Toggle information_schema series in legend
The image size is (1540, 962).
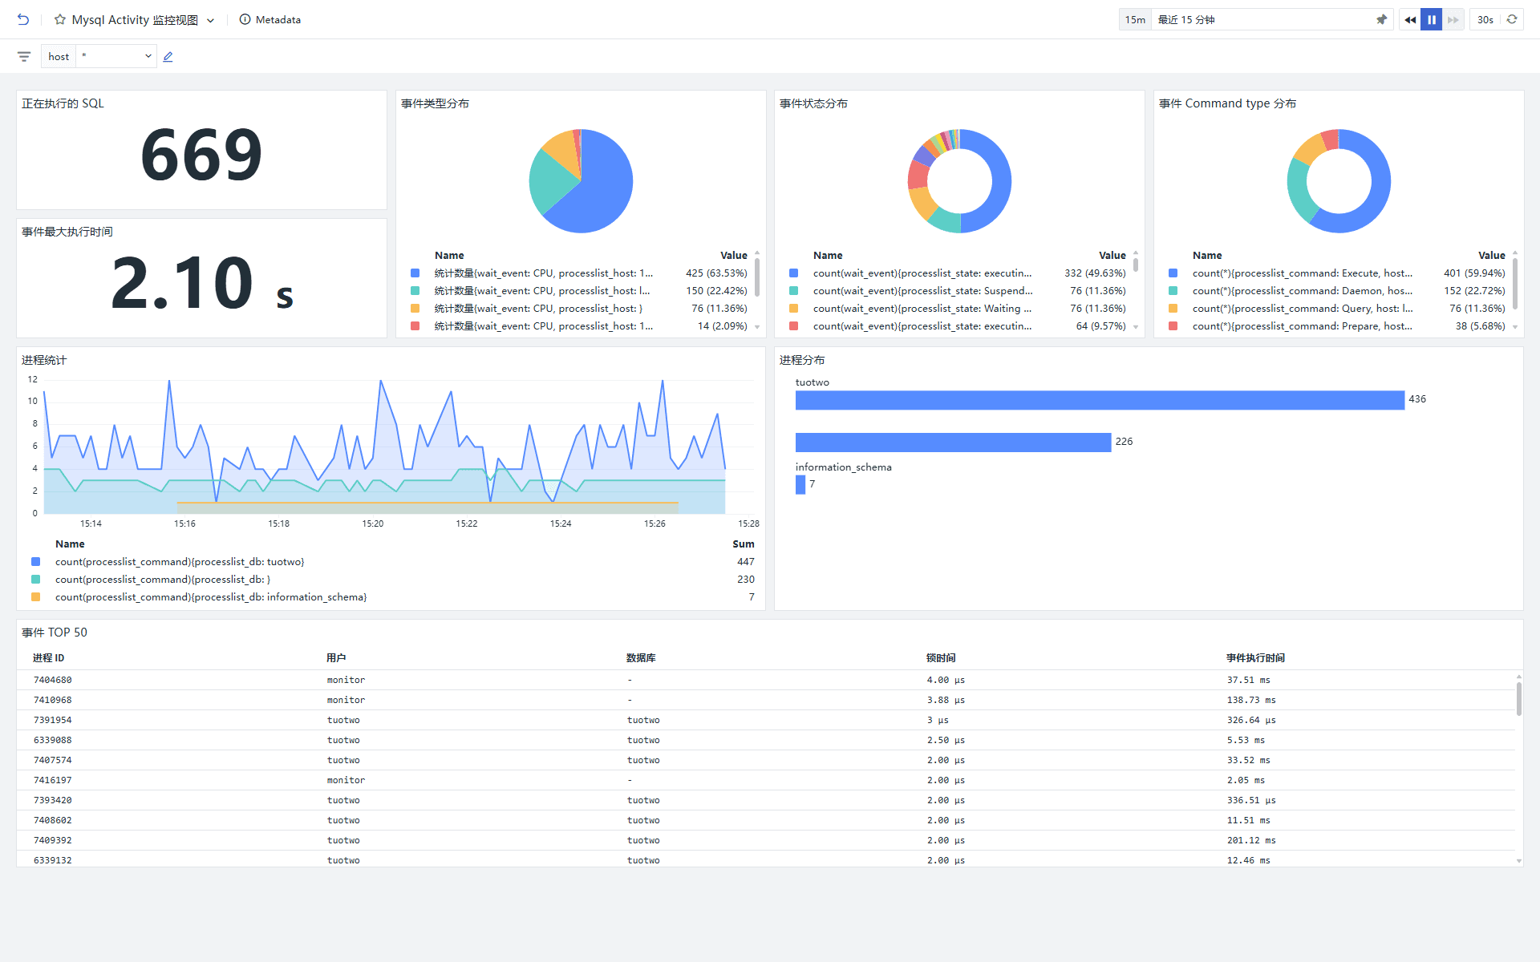[x=210, y=597]
